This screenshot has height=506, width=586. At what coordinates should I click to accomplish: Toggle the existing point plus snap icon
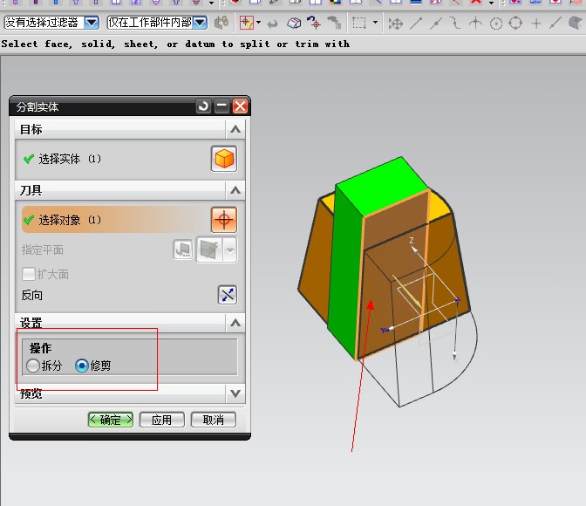[536, 24]
